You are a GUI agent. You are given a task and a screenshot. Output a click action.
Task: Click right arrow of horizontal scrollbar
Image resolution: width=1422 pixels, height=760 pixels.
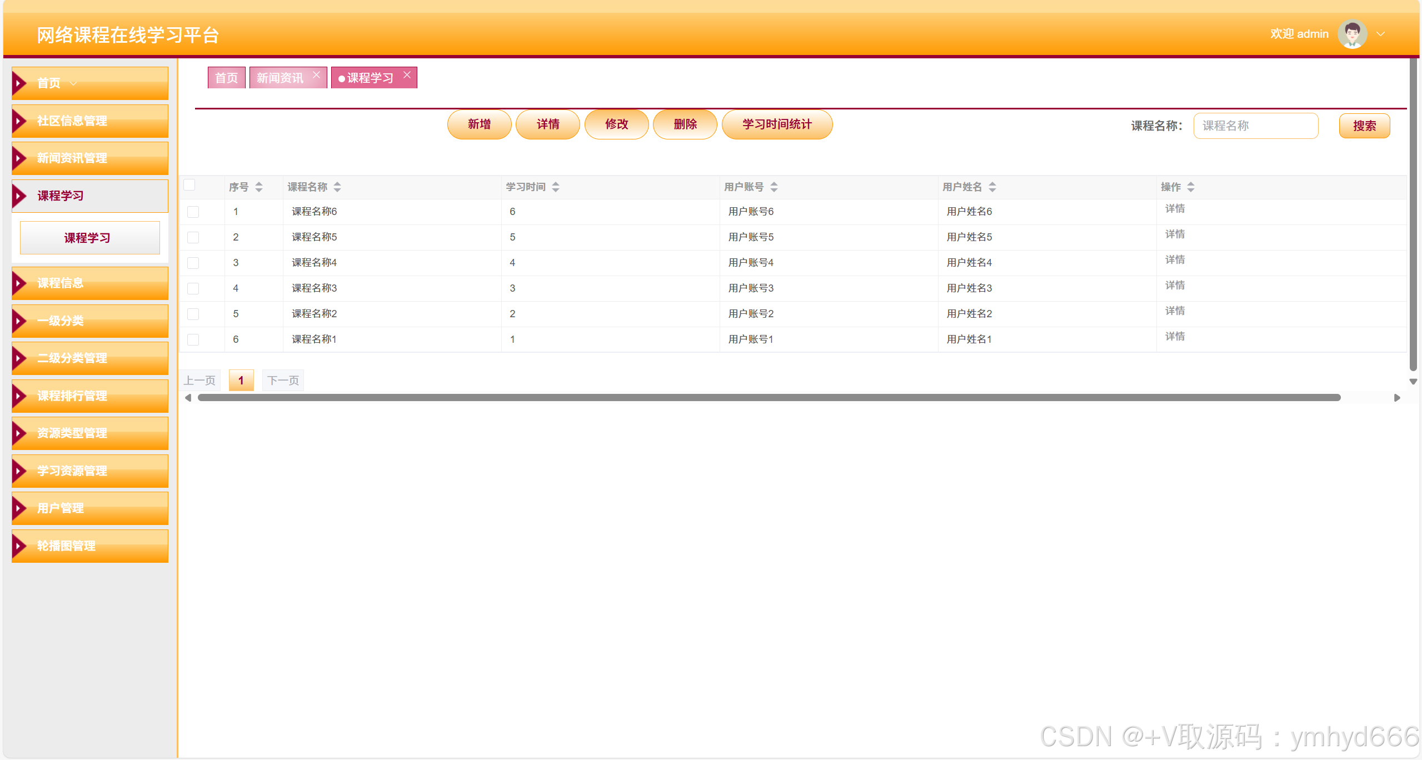click(x=1397, y=398)
